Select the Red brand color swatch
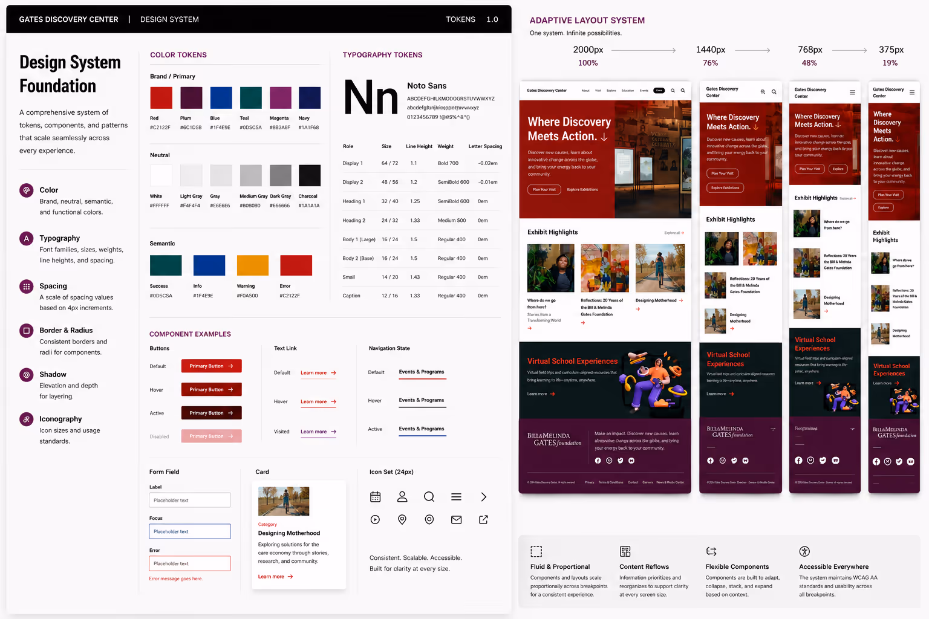Screen dimensions: 929x619 pos(161,98)
